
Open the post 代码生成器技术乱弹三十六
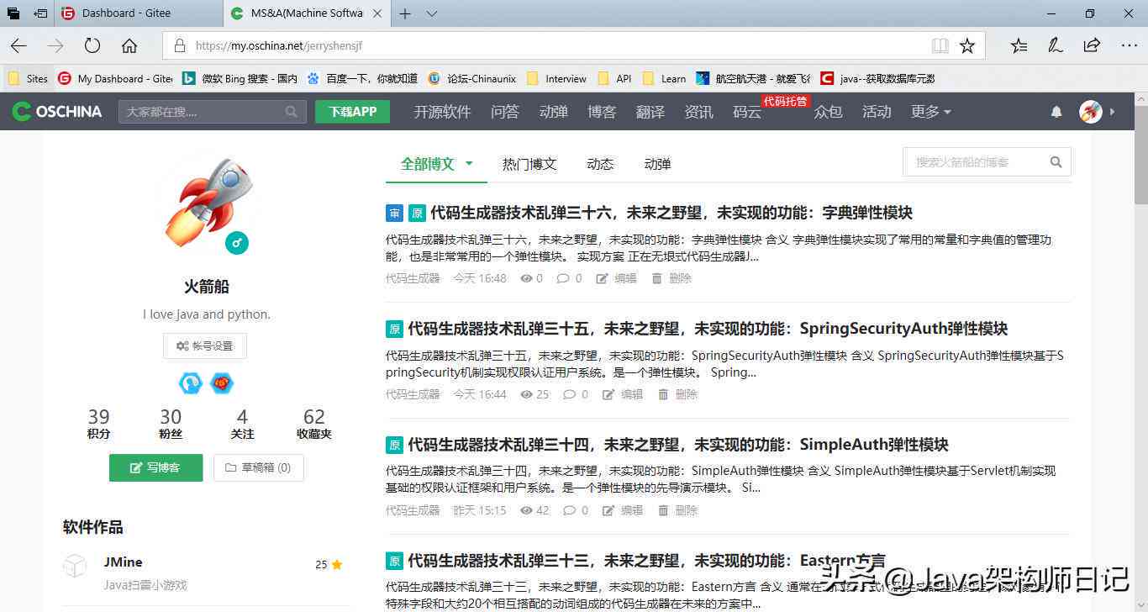(x=671, y=213)
